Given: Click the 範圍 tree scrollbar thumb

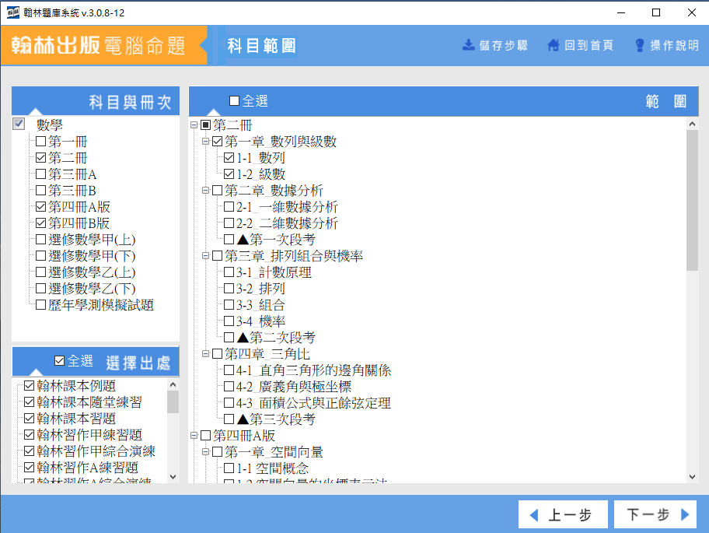Looking at the screenshot, I should pos(692,200).
